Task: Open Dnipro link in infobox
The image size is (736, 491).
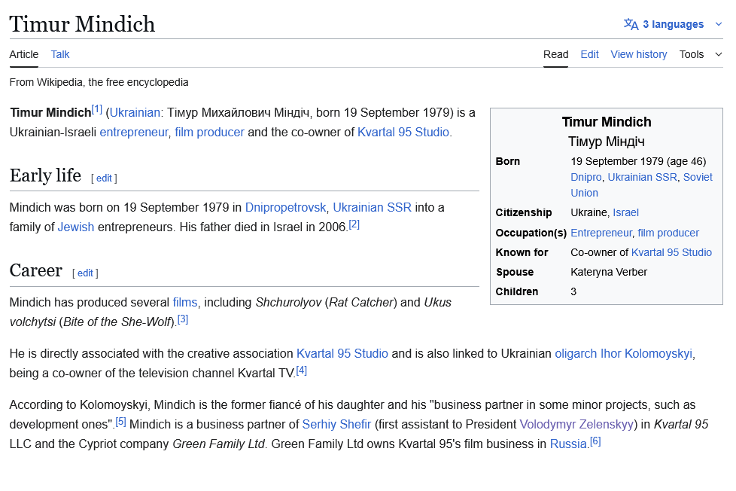Action: click(585, 177)
